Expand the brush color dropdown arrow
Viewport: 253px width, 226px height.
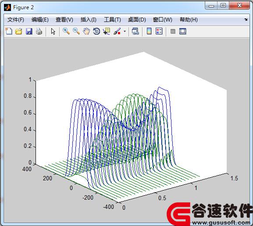[125, 31]
